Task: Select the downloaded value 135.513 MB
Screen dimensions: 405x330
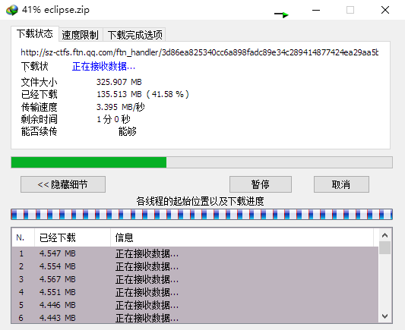Action: (x=119, y=94)
